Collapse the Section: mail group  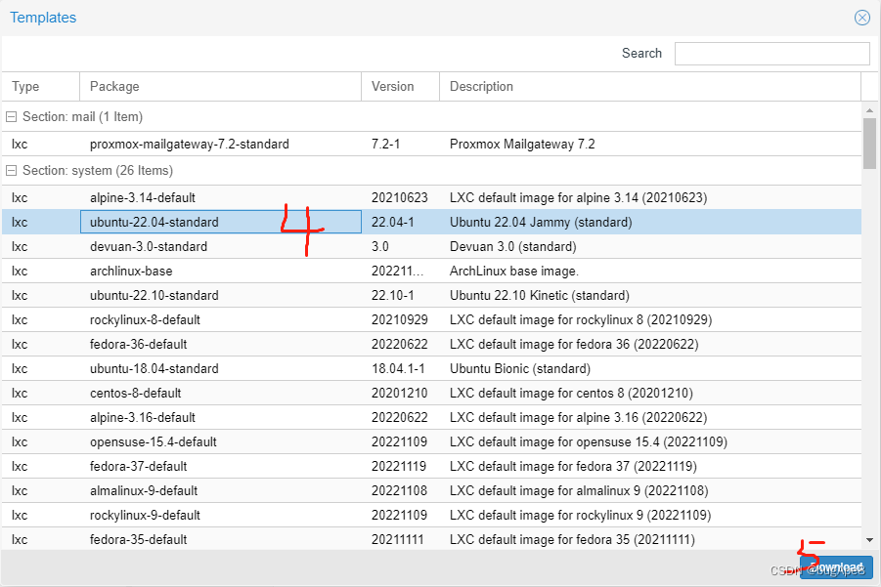(11, 117)
